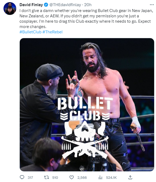The height and width of the screenshot is (182, 156).
Task: Click the retweet arrows icon
Action: (46, 177)
